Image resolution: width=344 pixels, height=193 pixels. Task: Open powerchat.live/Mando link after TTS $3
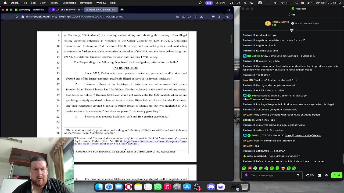pyautogui.click(x=303, y=135)
